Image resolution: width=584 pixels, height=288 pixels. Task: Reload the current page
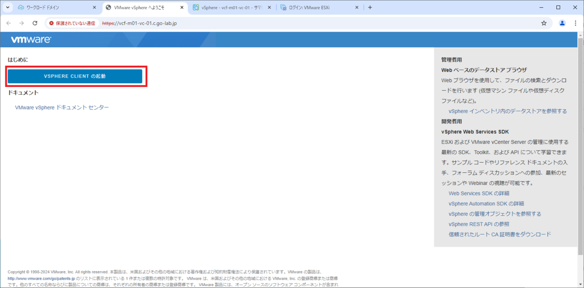pos(35,23)
